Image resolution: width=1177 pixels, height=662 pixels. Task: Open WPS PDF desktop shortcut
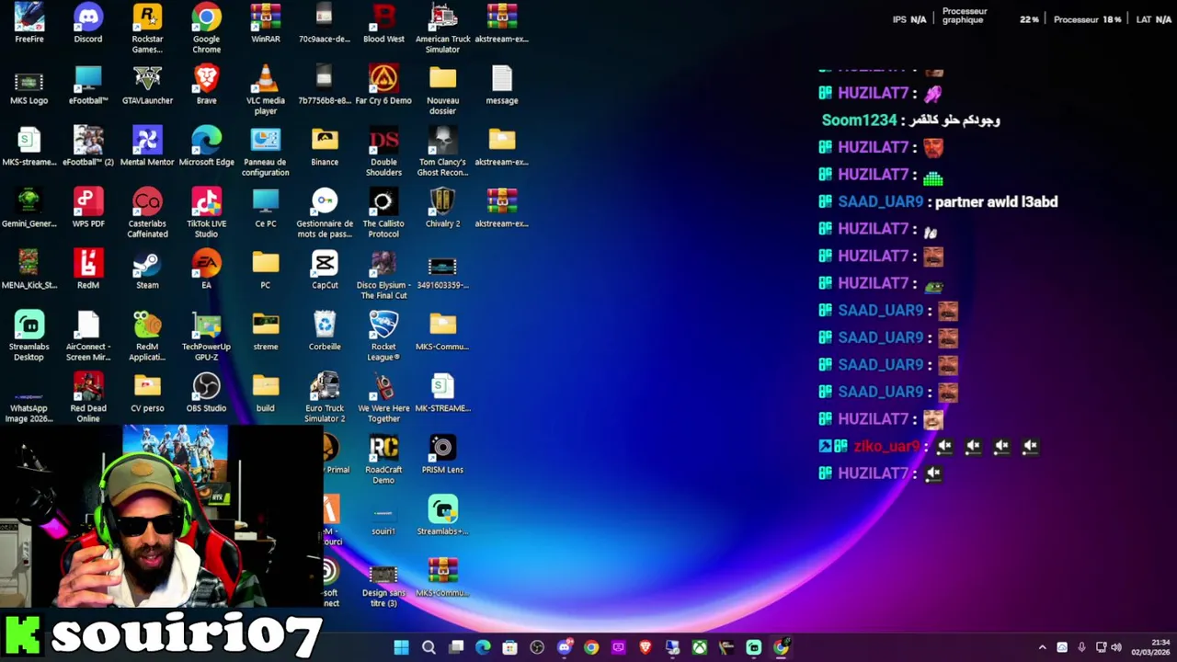pos(88,208)
